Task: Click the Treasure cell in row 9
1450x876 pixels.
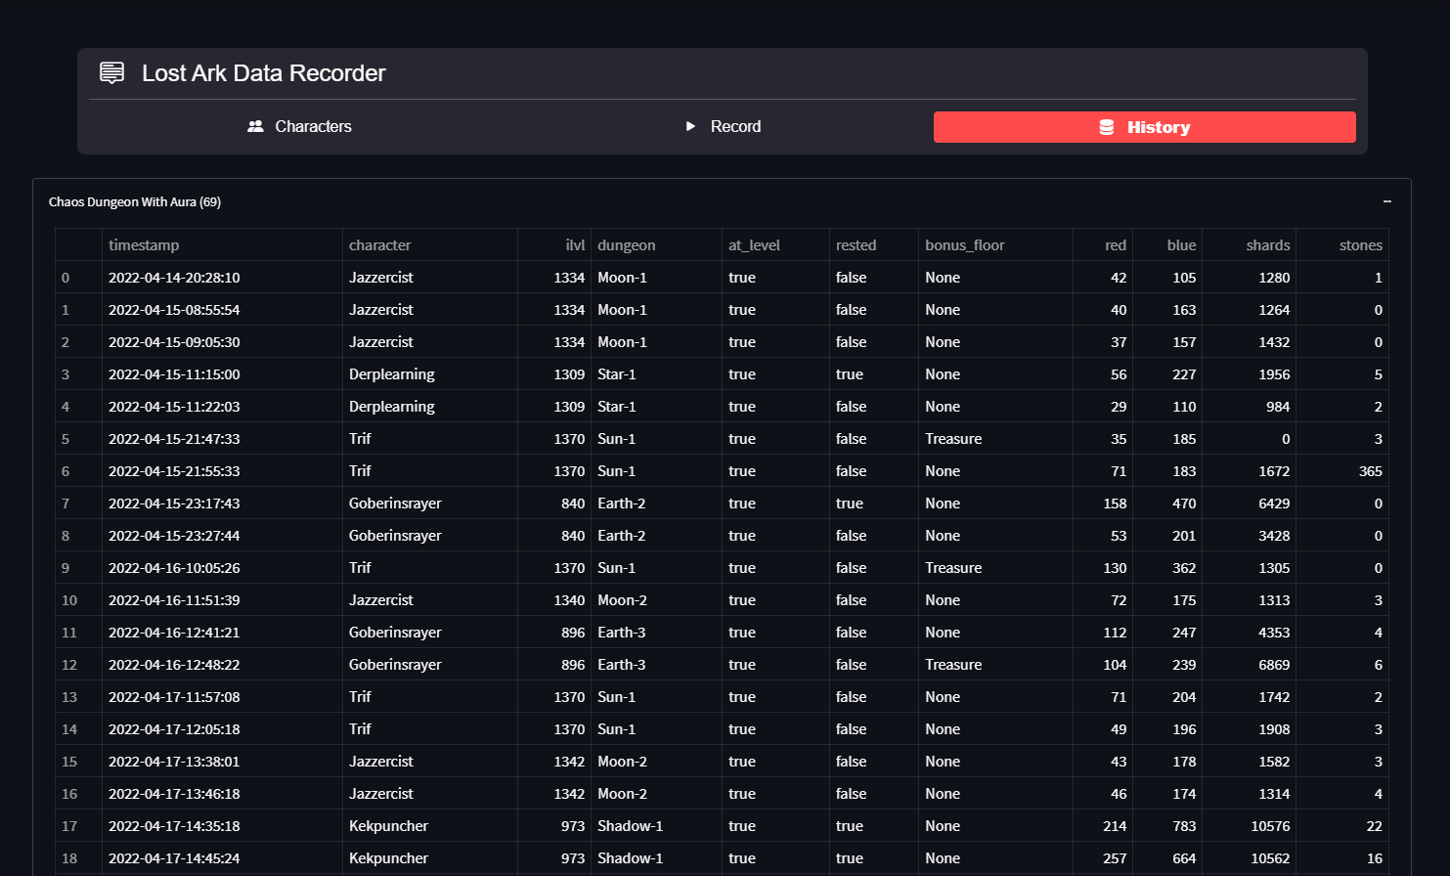Action: tap(995, 568)
